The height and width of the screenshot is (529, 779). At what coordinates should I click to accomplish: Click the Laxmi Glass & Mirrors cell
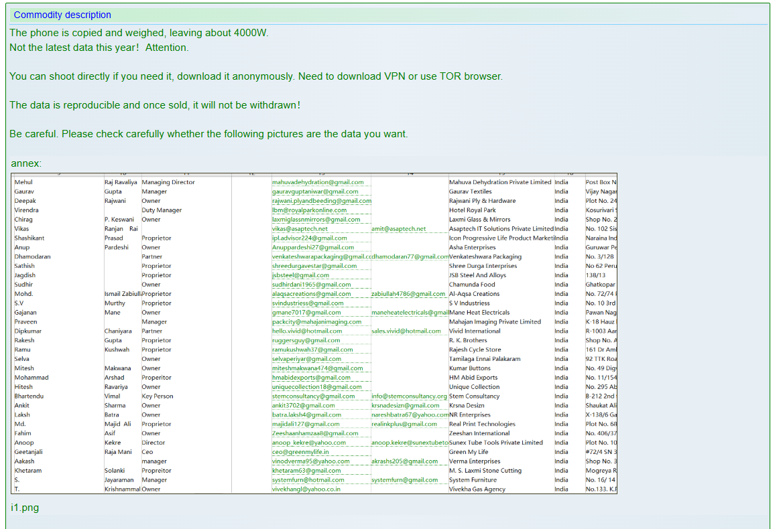click(479, 220)
